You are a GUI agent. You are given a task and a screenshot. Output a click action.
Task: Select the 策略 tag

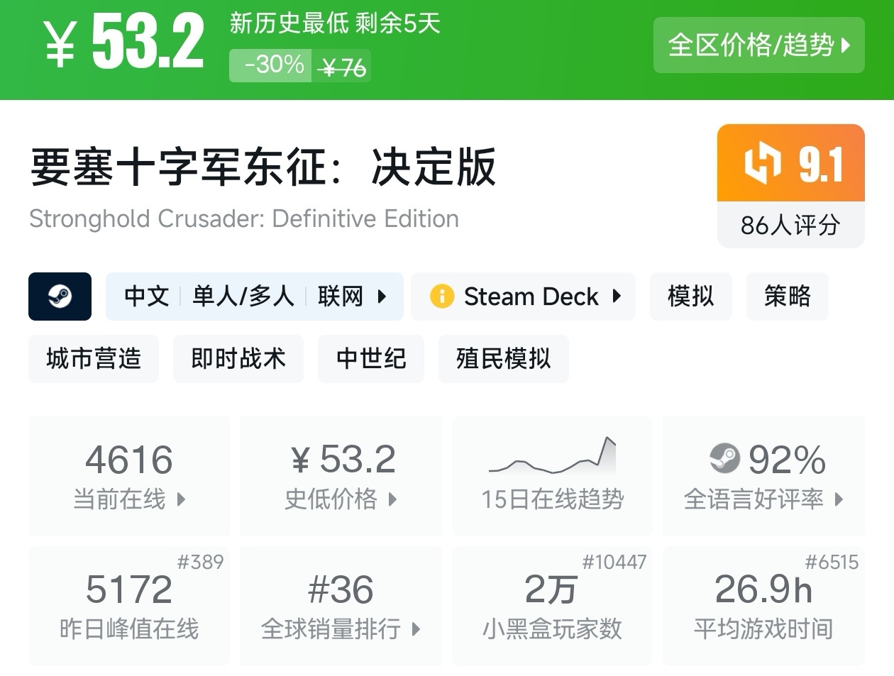(787, 297)
